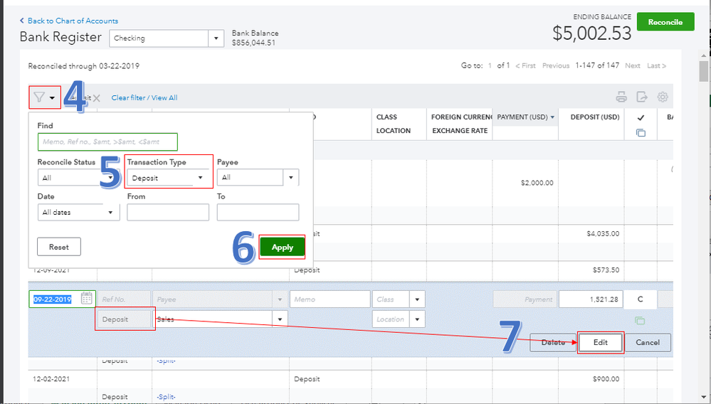The height and width of the screenshot is (404, 711).
Task: Go to the Previous page
Action: click(x=555, y=65)
